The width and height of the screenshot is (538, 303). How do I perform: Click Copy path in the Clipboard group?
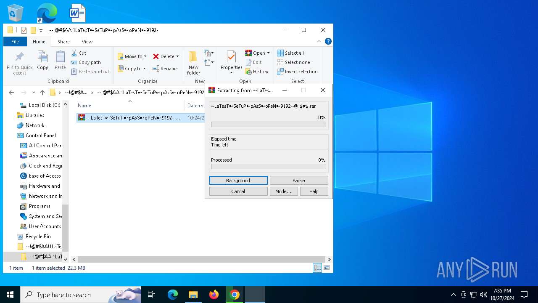click(x=86, y=62)
